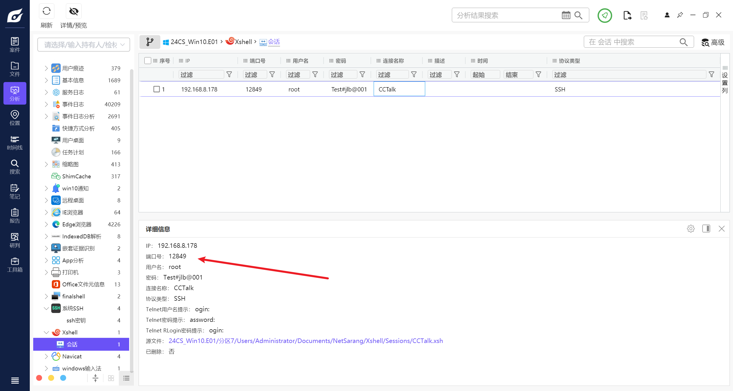This screenshot has width=733, height=391.
Task: Click the Advanced (高级) search button
Action: tap(713, 42)
